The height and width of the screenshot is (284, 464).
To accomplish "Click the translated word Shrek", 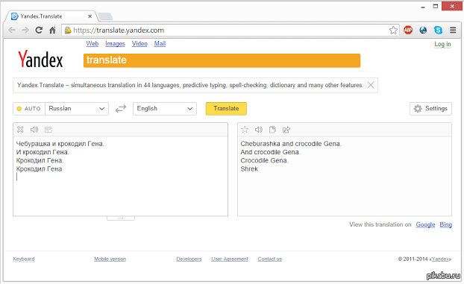I will [x=249, y=169].
